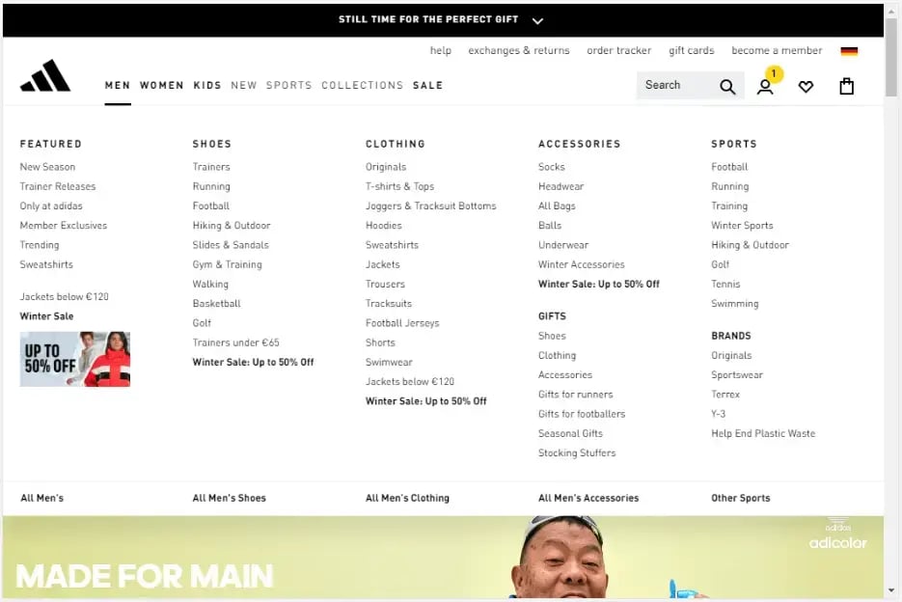This screenshot has width=902, height=602.
Task: View All Men's Shoes
Action: pyautogui.click(x=229, y=498)
